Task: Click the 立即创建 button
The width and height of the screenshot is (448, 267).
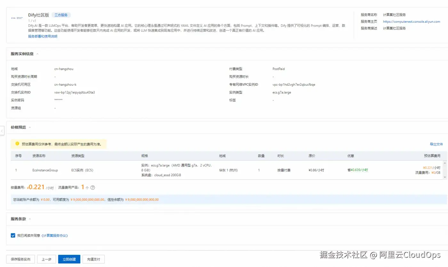Action: click(x=69, y=259)
